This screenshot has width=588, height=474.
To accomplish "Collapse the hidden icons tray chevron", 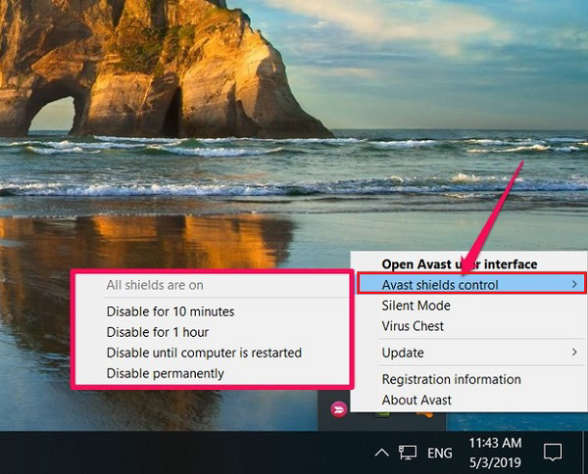I will pyautogui.click(x=382, y=452).
